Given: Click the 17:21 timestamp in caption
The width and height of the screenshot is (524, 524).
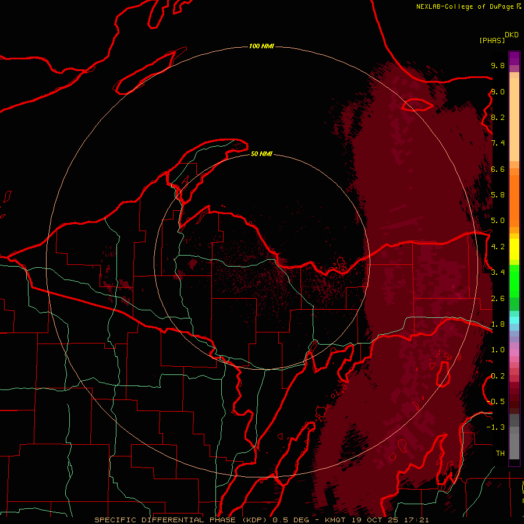Looking at the screenshot, I should pyautogui.click(x=417, y=520).
